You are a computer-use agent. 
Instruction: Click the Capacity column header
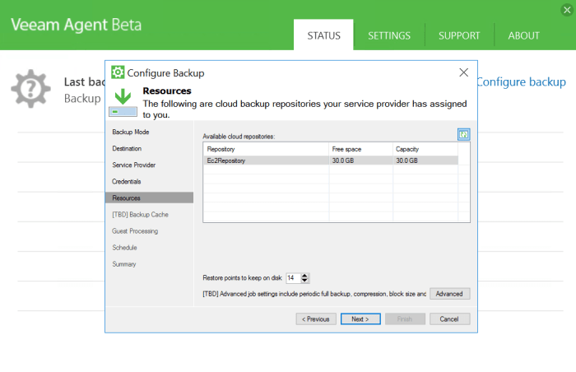pyautogui.click(x=425, y=149)
